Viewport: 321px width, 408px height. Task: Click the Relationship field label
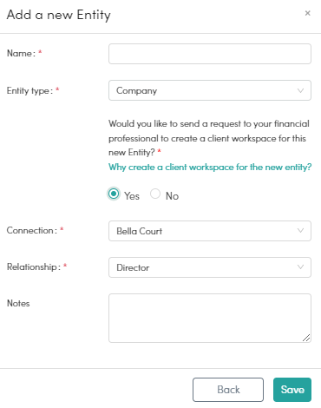[34, 267]
